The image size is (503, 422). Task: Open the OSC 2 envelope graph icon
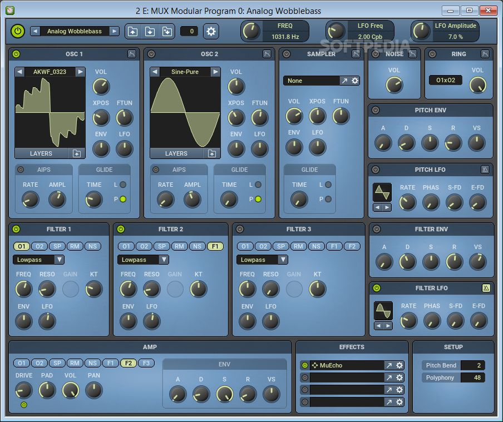(267, 54)
